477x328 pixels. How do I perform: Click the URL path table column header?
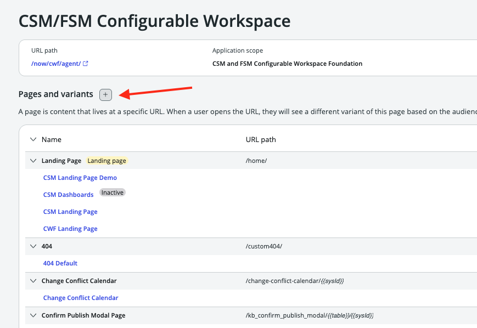[x=261, y=139]
